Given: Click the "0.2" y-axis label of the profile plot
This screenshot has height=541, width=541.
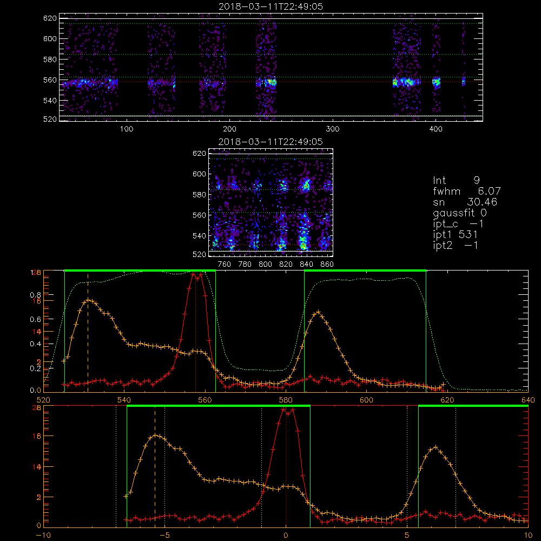Looking at the screenshot, I should pos(36,368).
